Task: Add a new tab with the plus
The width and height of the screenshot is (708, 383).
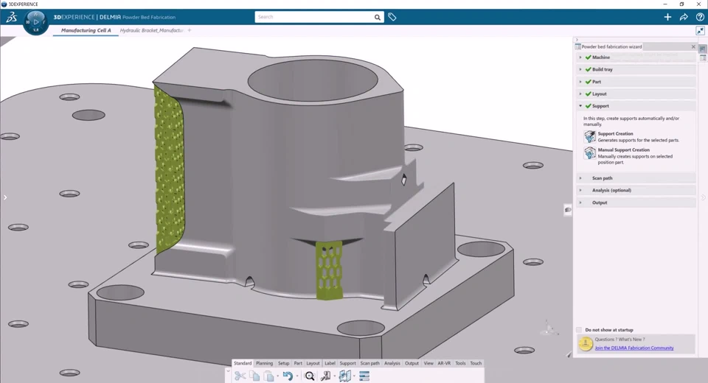Action: (x=190, y=30)
